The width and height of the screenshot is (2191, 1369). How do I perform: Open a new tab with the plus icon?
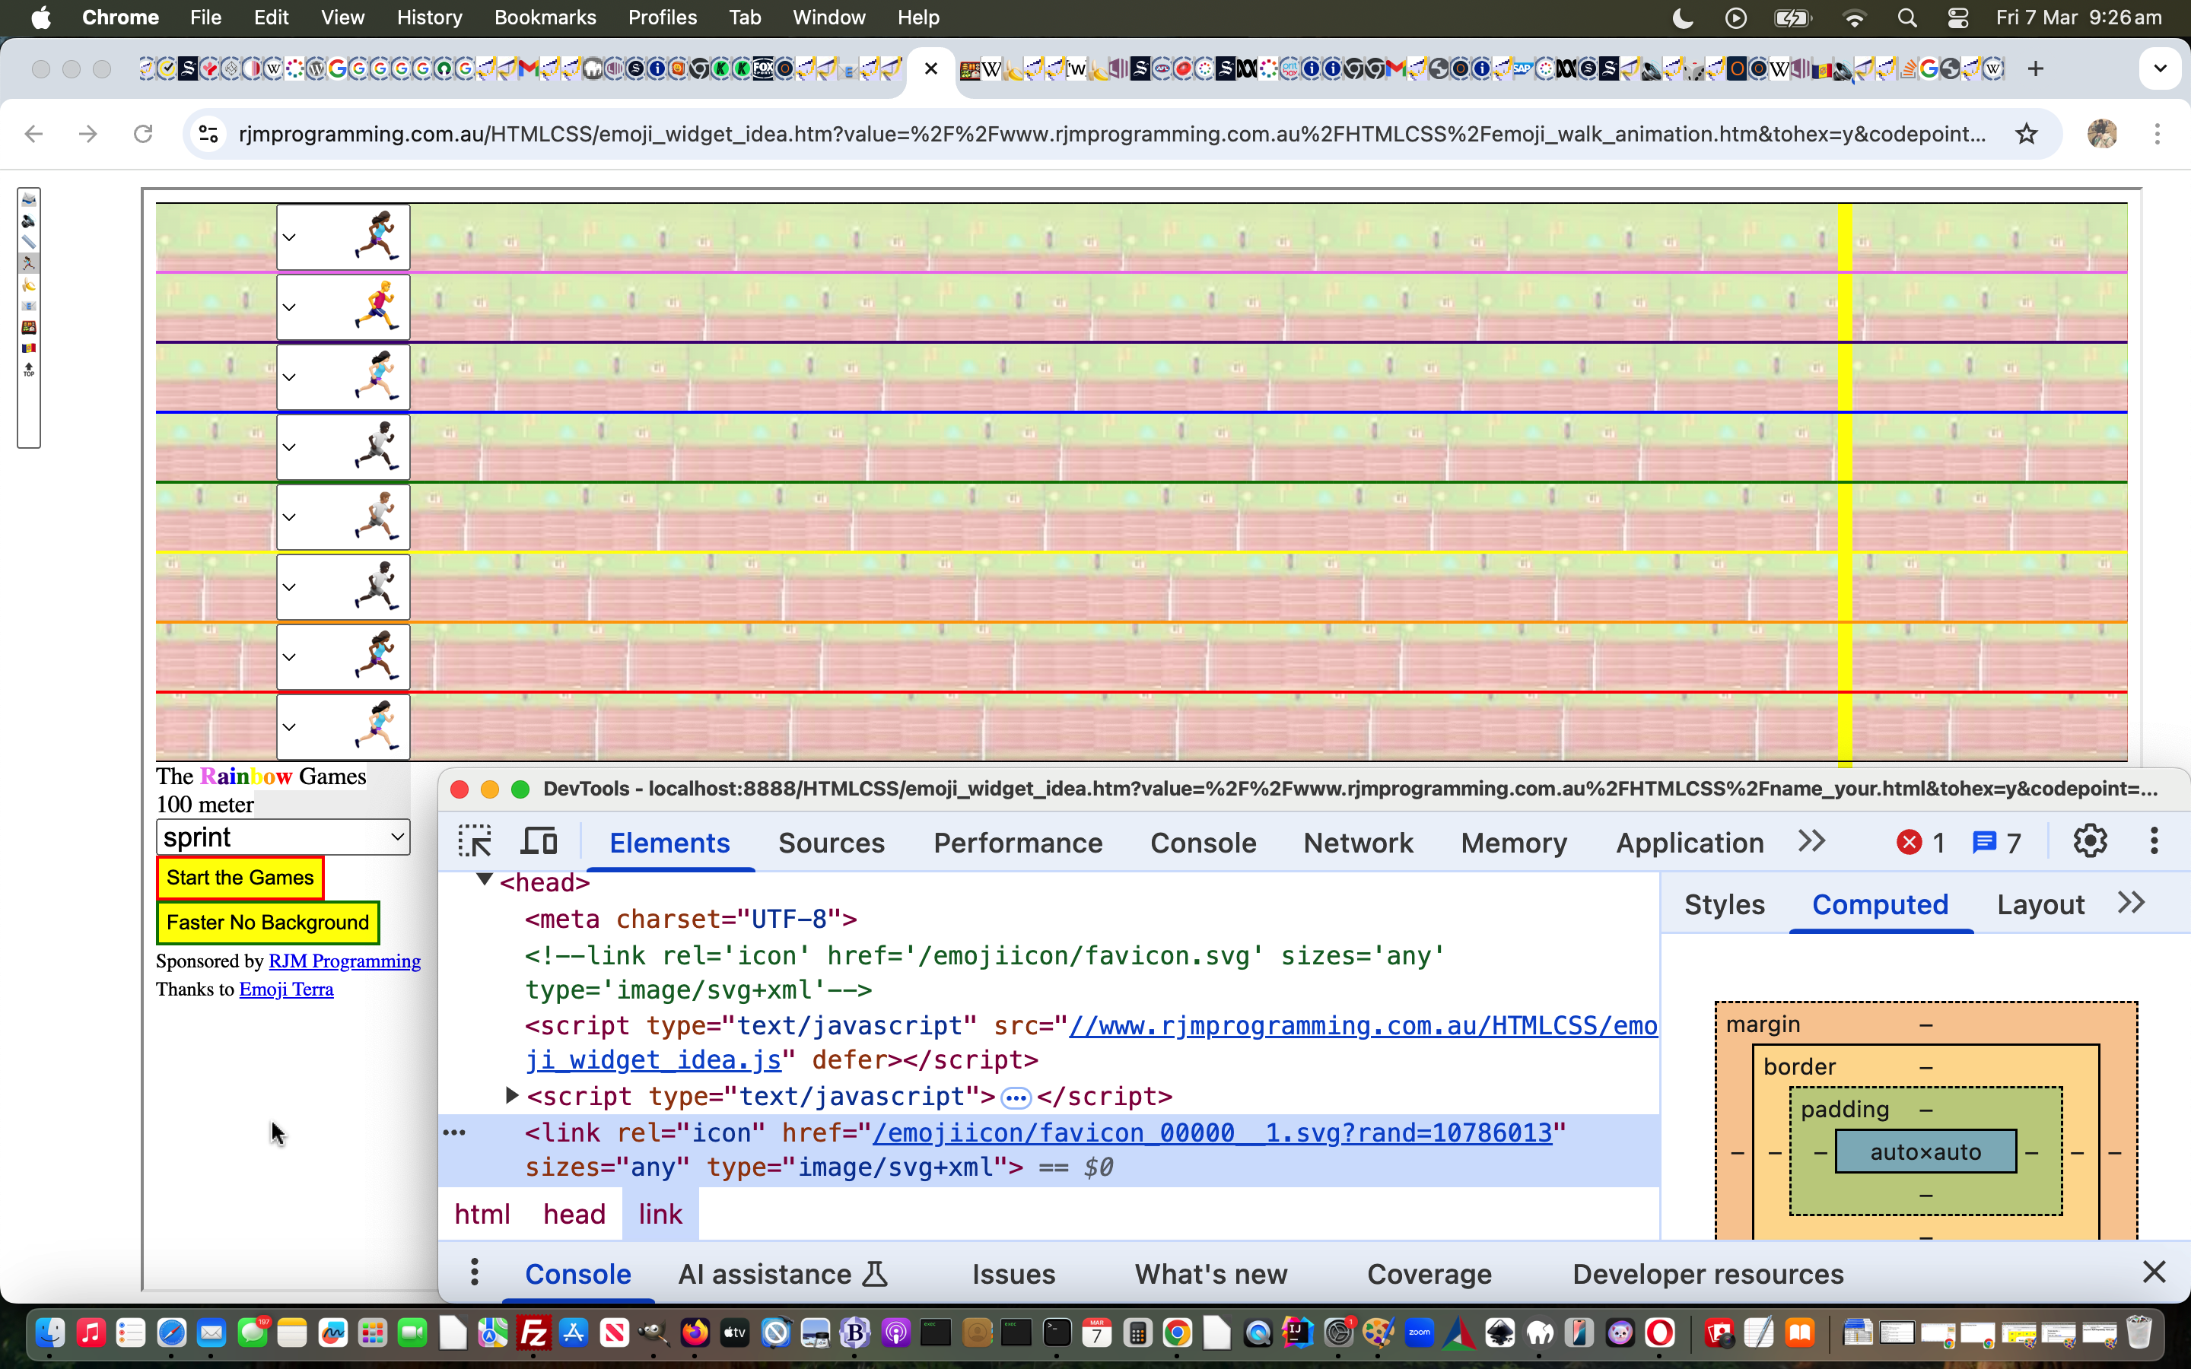2035,68
